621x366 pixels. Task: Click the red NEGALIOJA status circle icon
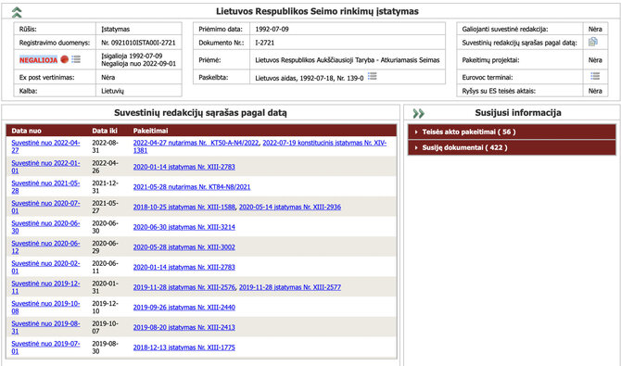pos(65,59)
